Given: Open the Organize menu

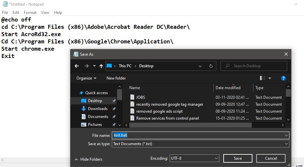Looking at the screenshot, I should pos(86,78).
